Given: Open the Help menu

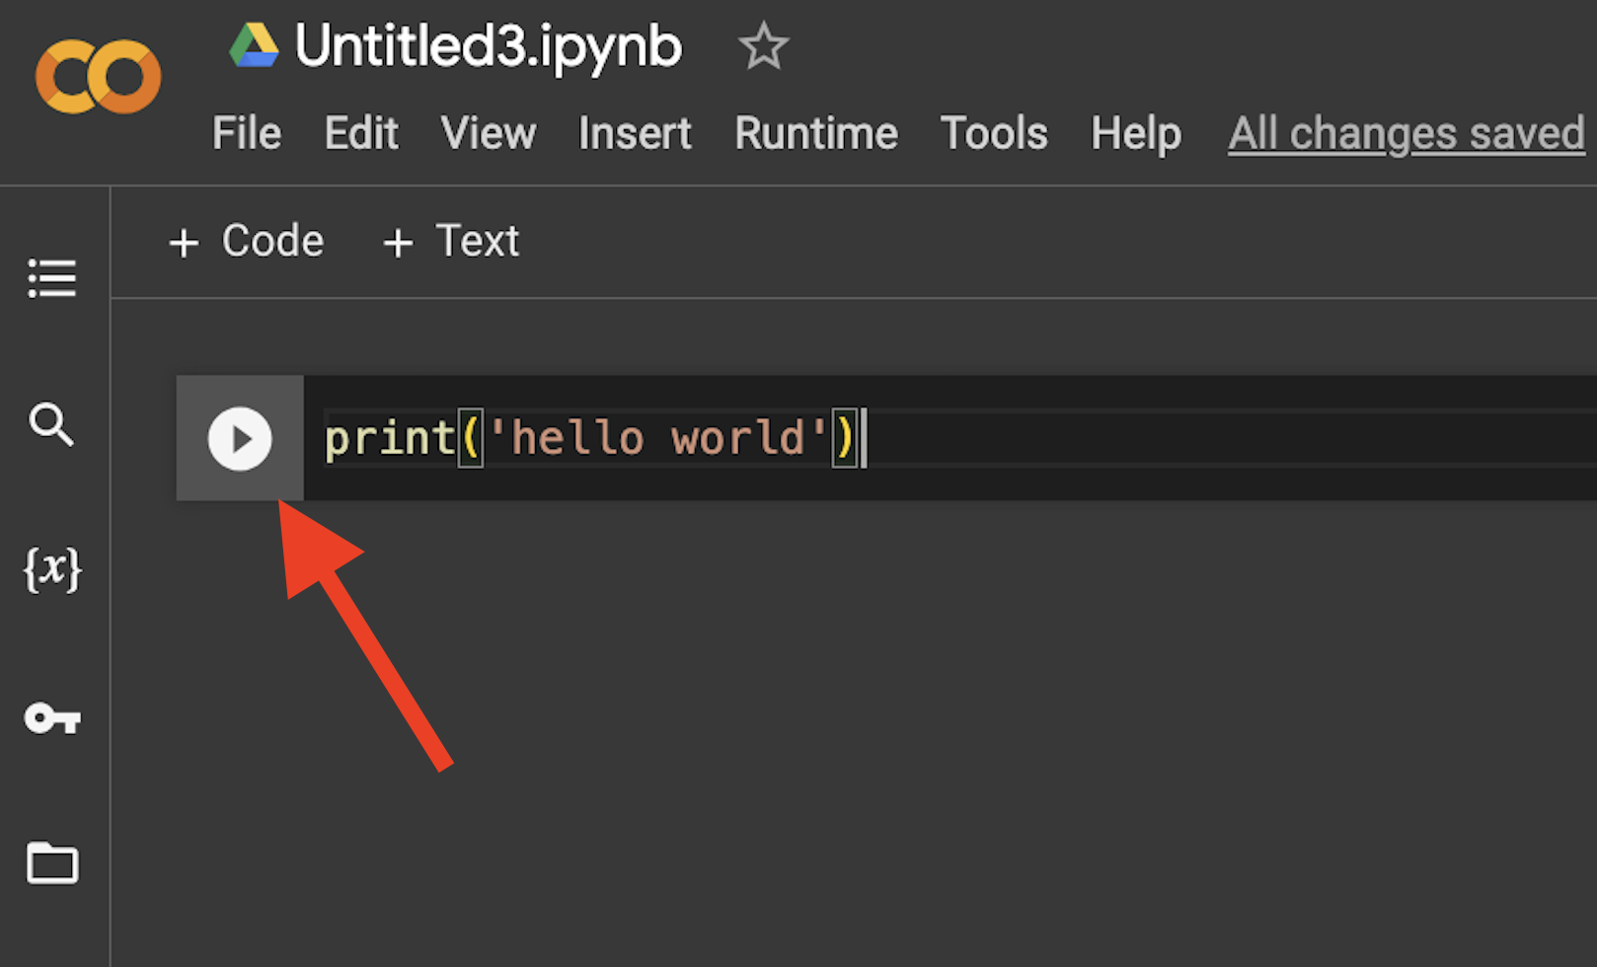Looking at the screenshot, I should coord(1136,133).
